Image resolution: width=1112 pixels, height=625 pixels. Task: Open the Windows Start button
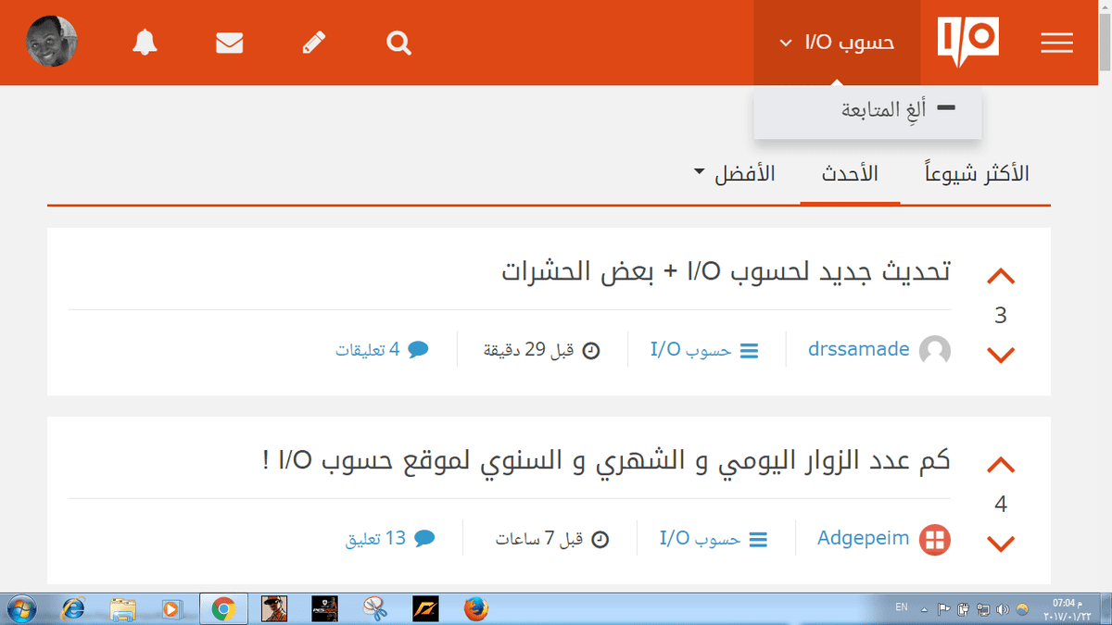[20, 608]
